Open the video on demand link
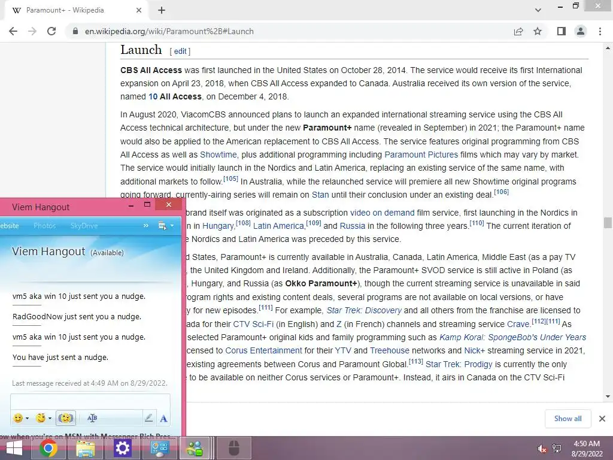Viewport: 613px width, 460px height. 383,213
